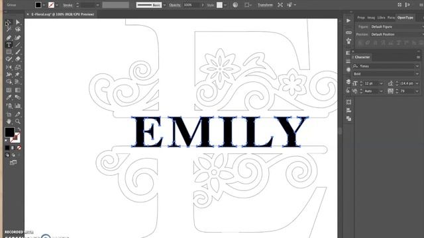Reset to default fill and stroke
This screenshot has width=424, height=238.
[7, 141]
